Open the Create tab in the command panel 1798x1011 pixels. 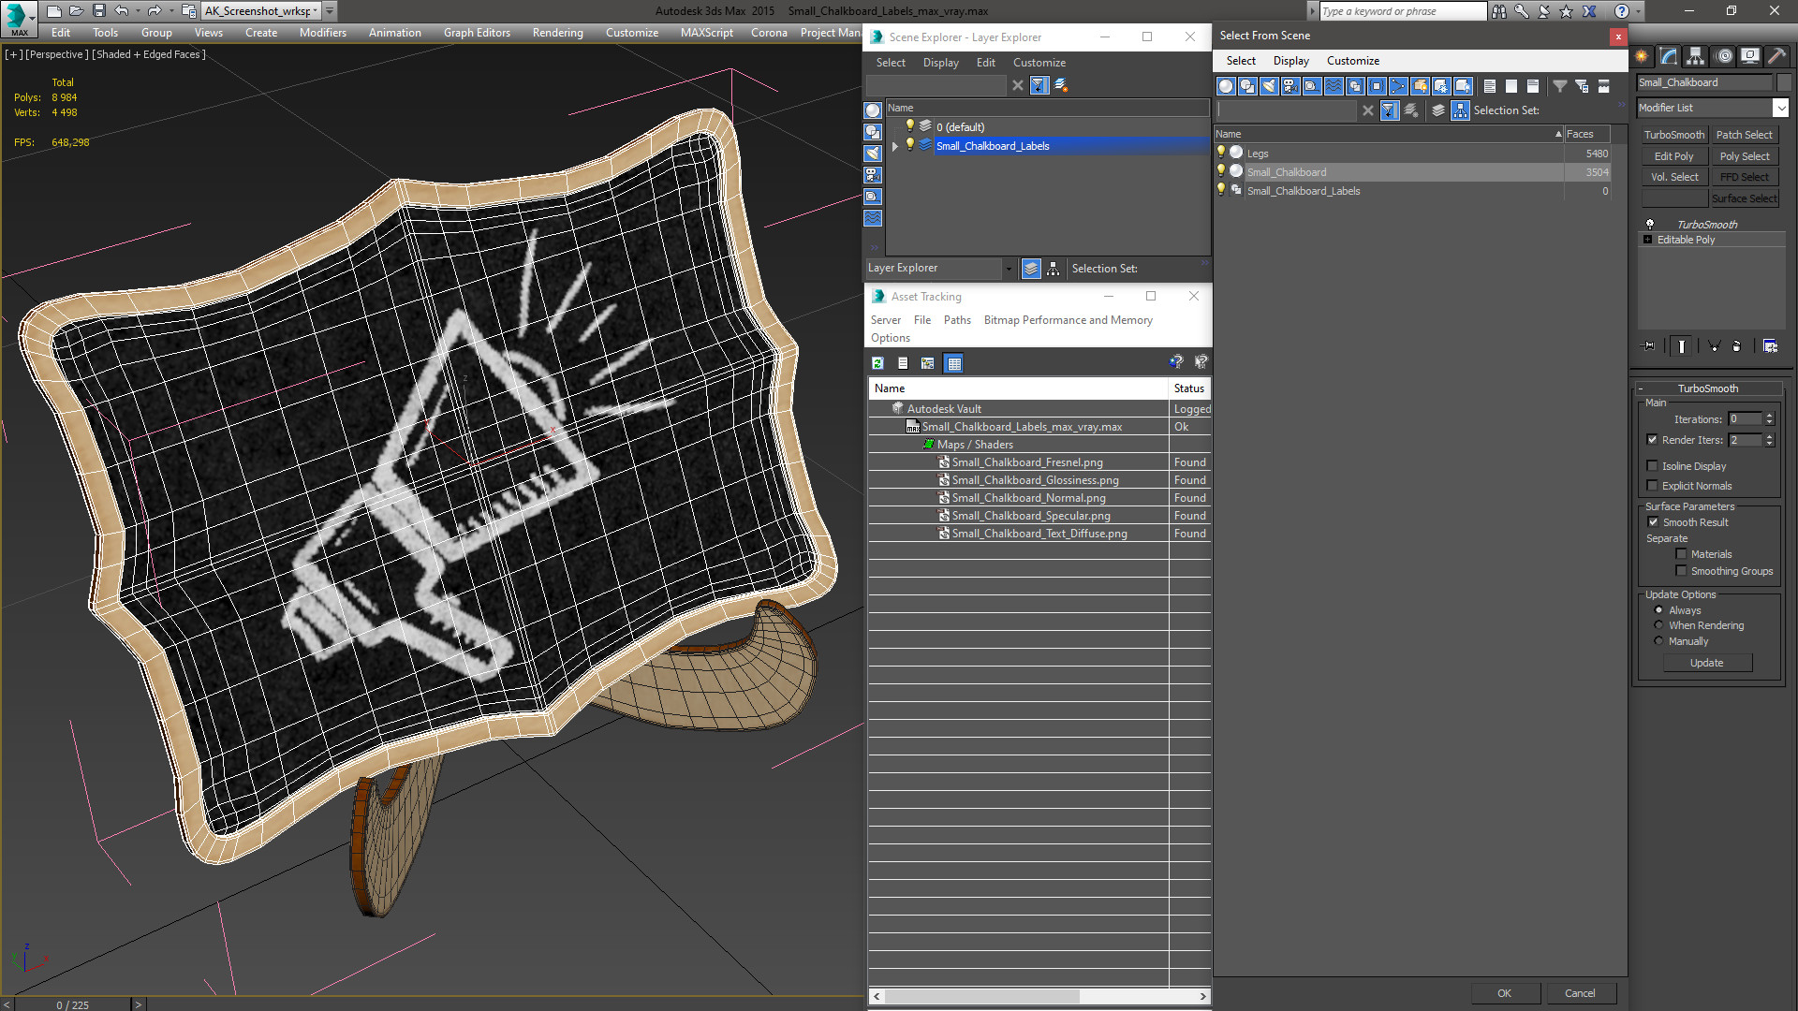pyautogui.click(x=1642, y=56)
